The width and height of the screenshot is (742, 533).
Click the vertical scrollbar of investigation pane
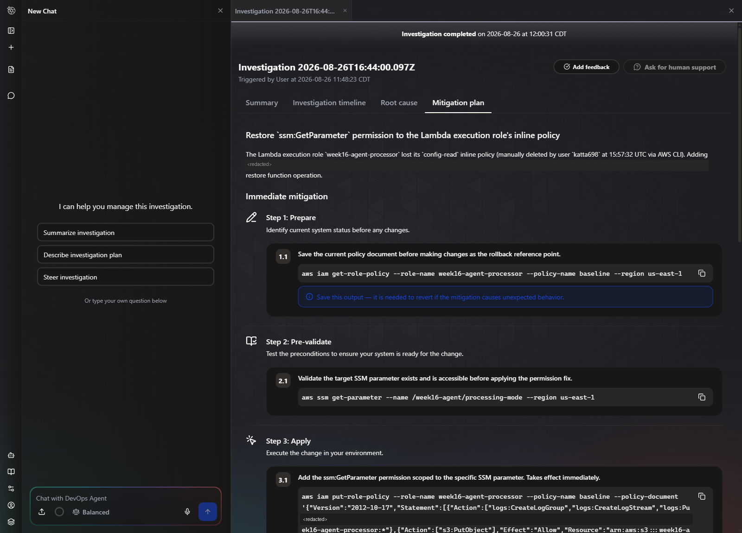pos(740,134)
